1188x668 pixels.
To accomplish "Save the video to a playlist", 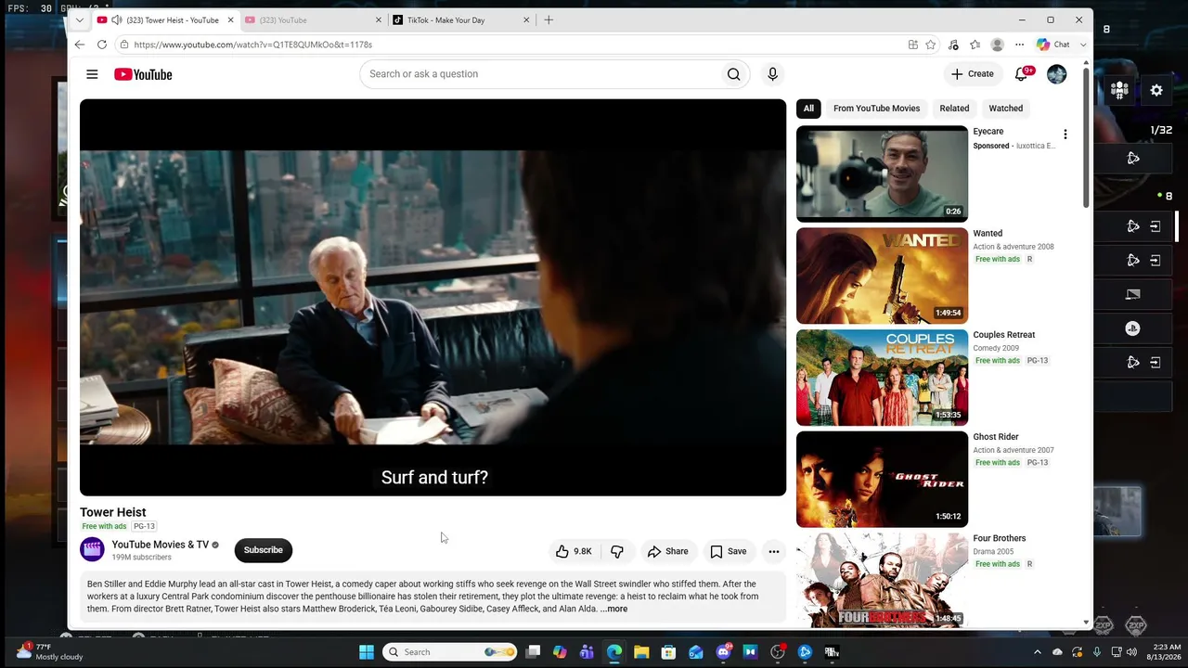I will [x=729, y=551].
